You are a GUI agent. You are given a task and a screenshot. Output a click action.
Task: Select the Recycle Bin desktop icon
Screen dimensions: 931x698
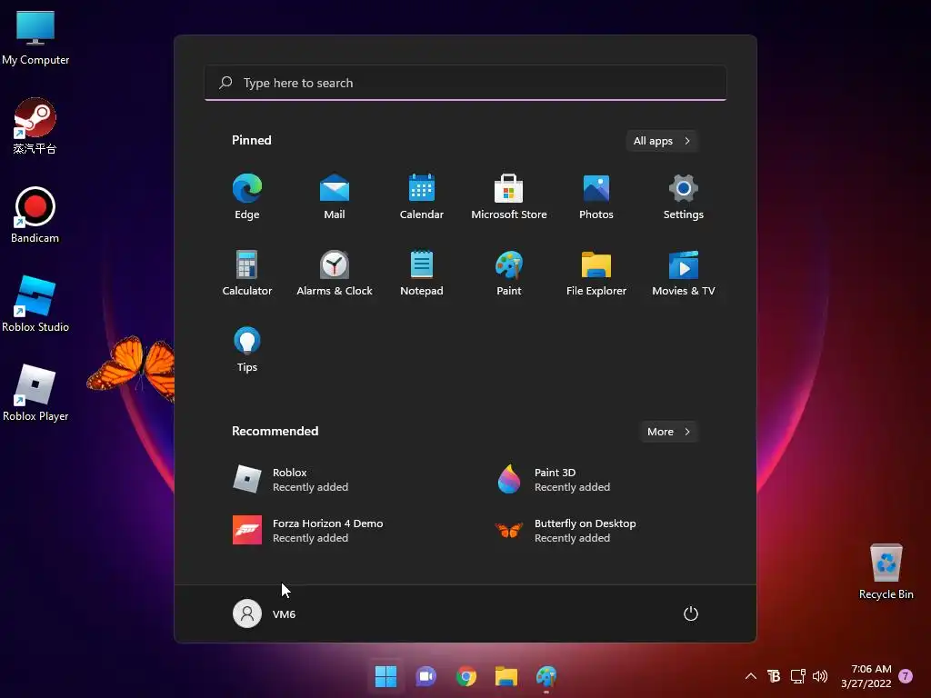[886, 571]
